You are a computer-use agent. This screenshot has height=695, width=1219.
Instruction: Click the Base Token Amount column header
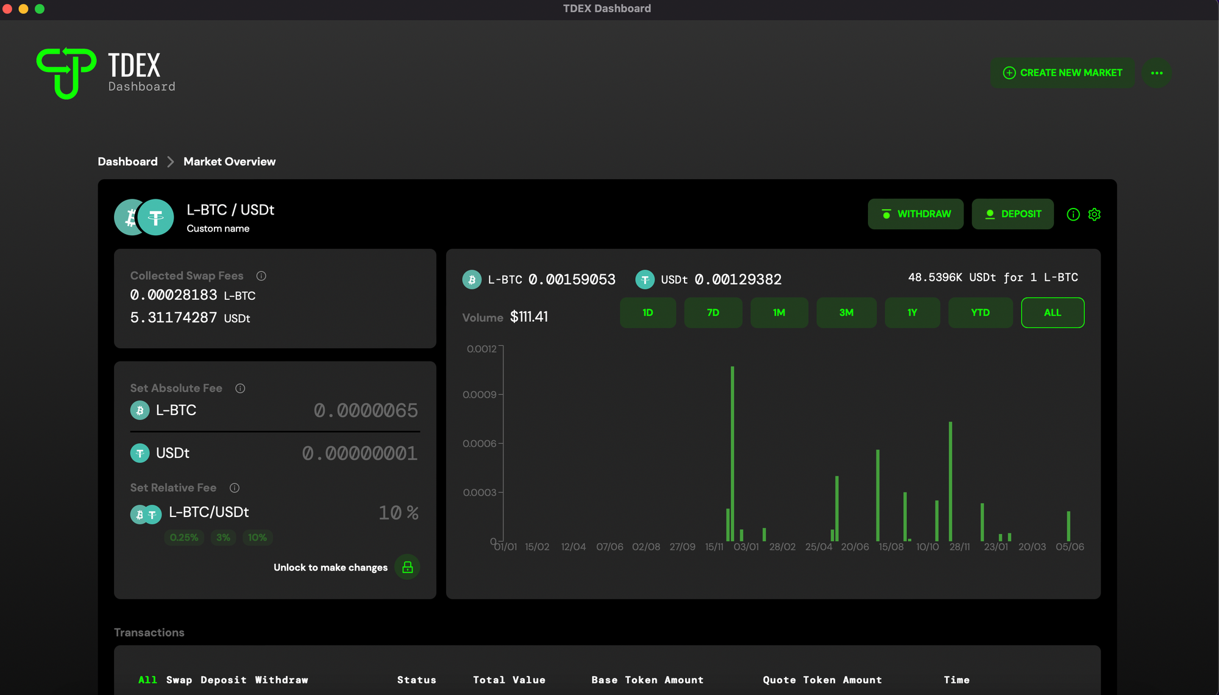click(647, 680)
